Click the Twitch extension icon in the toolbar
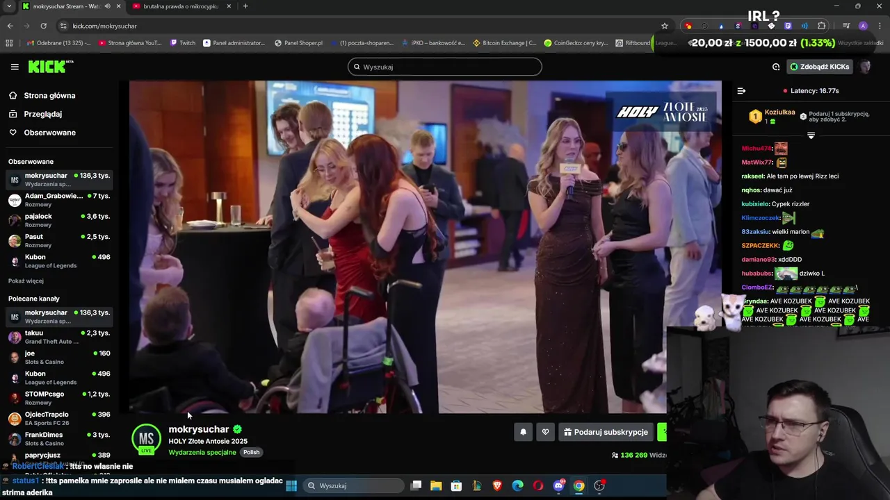This screenshot has height=500, width=890. (788, 26)
